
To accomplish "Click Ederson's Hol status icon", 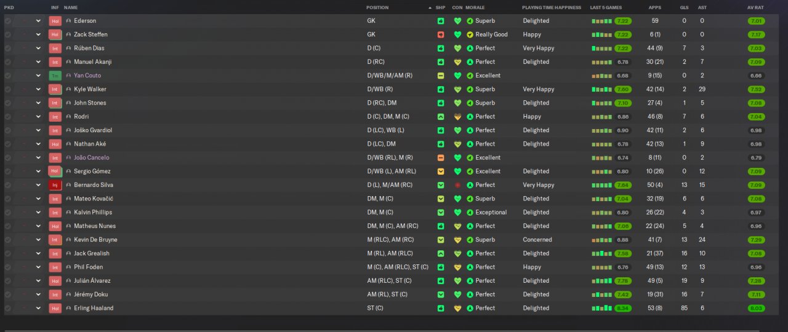I will tap(55, 21).
